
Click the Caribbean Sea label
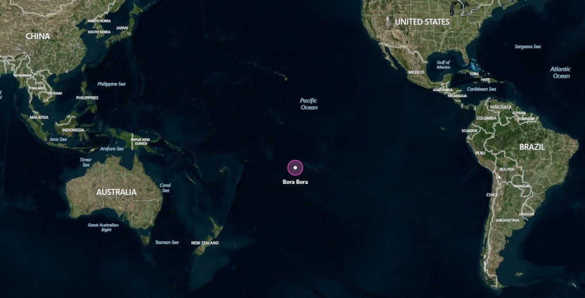pos(481,89)
